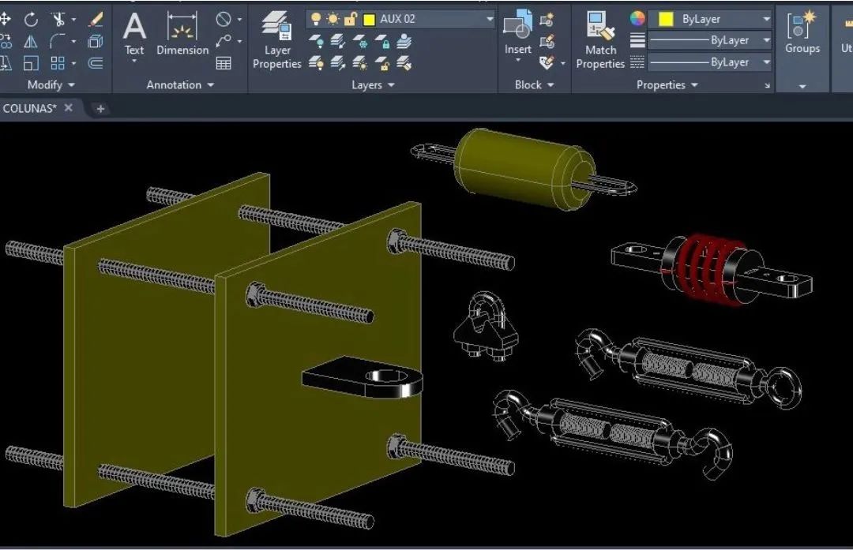
Task: Select the Fillet tool
Action: 58,41
